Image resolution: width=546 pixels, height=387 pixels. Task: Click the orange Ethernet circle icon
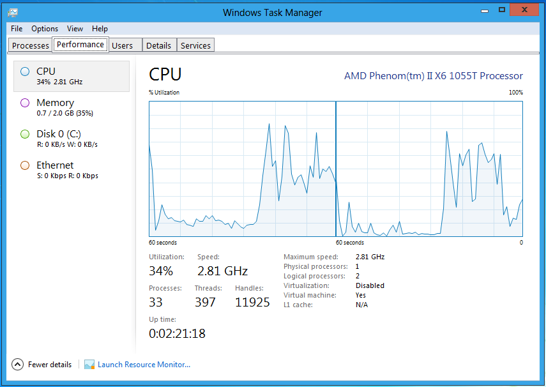pos(25,165)
